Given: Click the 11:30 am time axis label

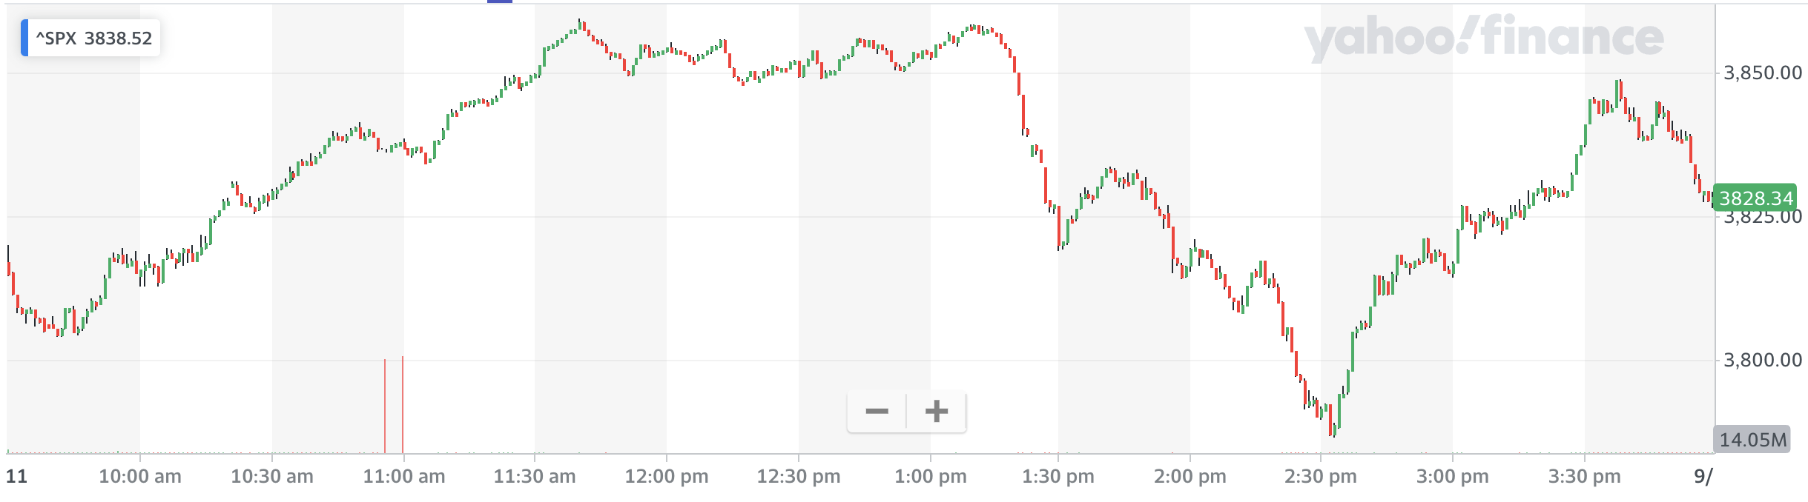Looking at the screenshot, I should [x=535, y=476].
